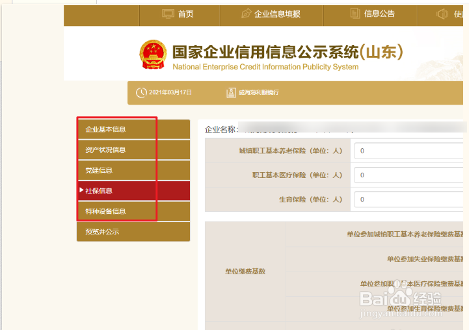Click the national emblem logo
469x330 pixels.
[153, 55]
